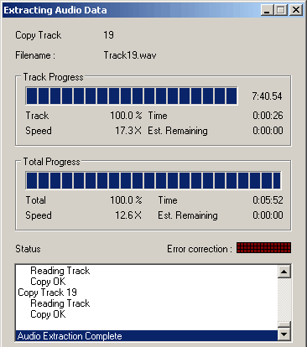The height and width of the screenshot is (347, 307).
Task: Click the Copy Track number 19
Action: (x=108, y=35)
